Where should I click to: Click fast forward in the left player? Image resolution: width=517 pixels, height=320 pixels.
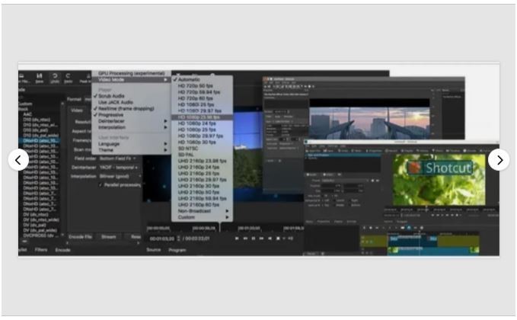tap(262, 238)
